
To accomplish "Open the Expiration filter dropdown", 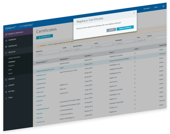I will [49, 53].
